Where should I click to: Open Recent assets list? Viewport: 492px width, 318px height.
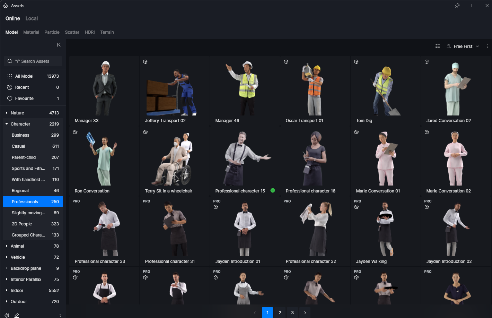point(33,87)
